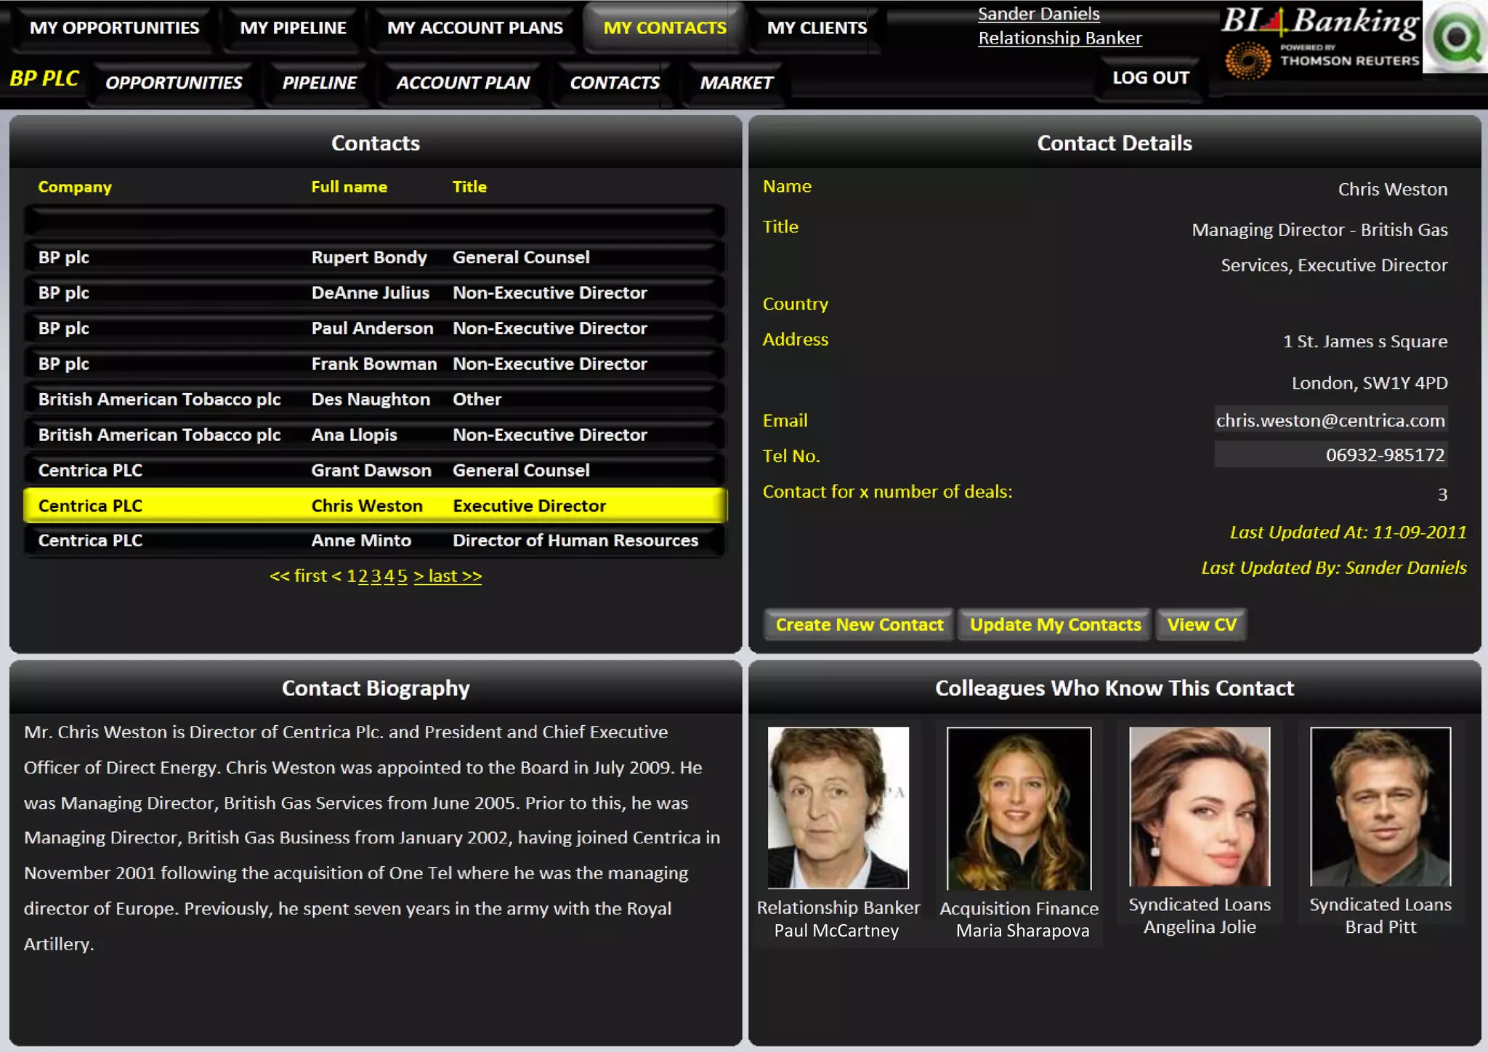Open page 3 of contacts list
Screen dimensions: 1488x1052
tap(376, 576)
